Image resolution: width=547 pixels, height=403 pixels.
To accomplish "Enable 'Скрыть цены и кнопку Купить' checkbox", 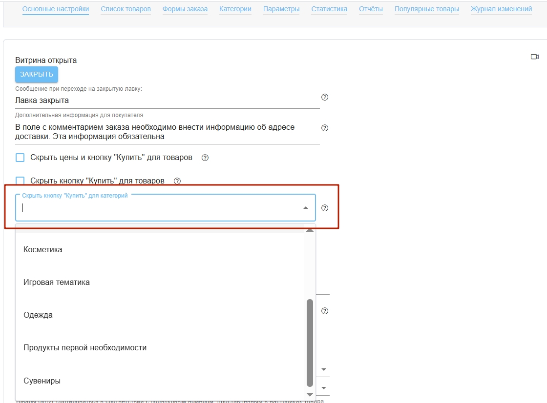I will [20, 158].
